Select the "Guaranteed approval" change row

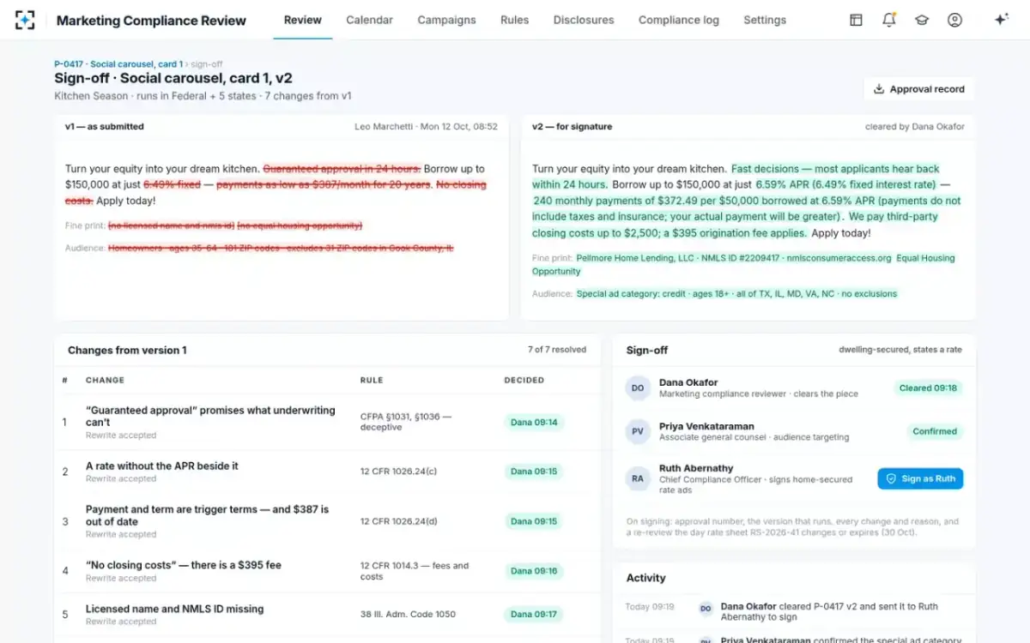coord(327,422)
